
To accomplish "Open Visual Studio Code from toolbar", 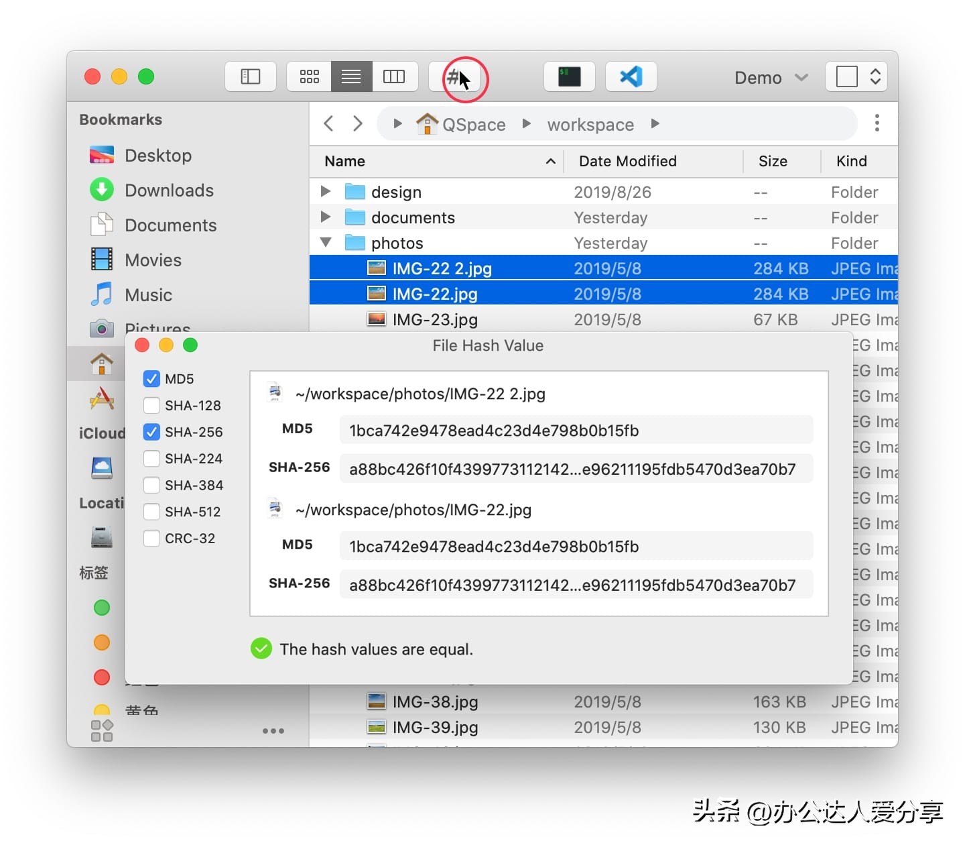I will [x=631, y=76].
